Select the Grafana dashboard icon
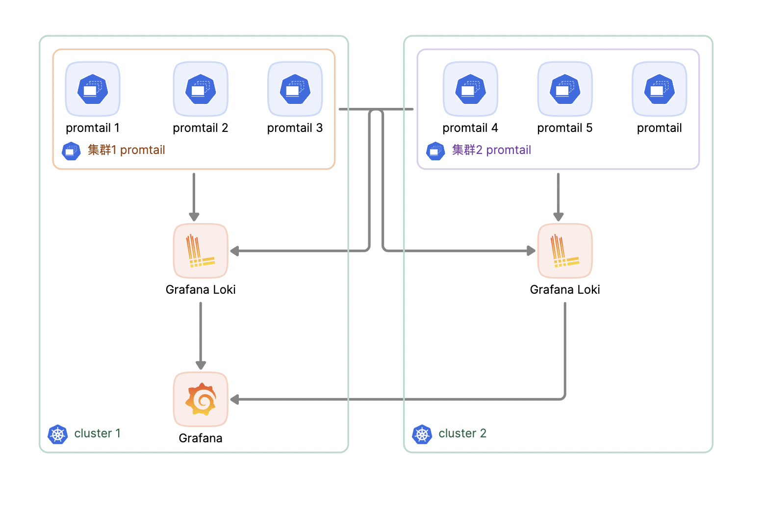Viewport: 765px width, 507px height. pos(201,399)
